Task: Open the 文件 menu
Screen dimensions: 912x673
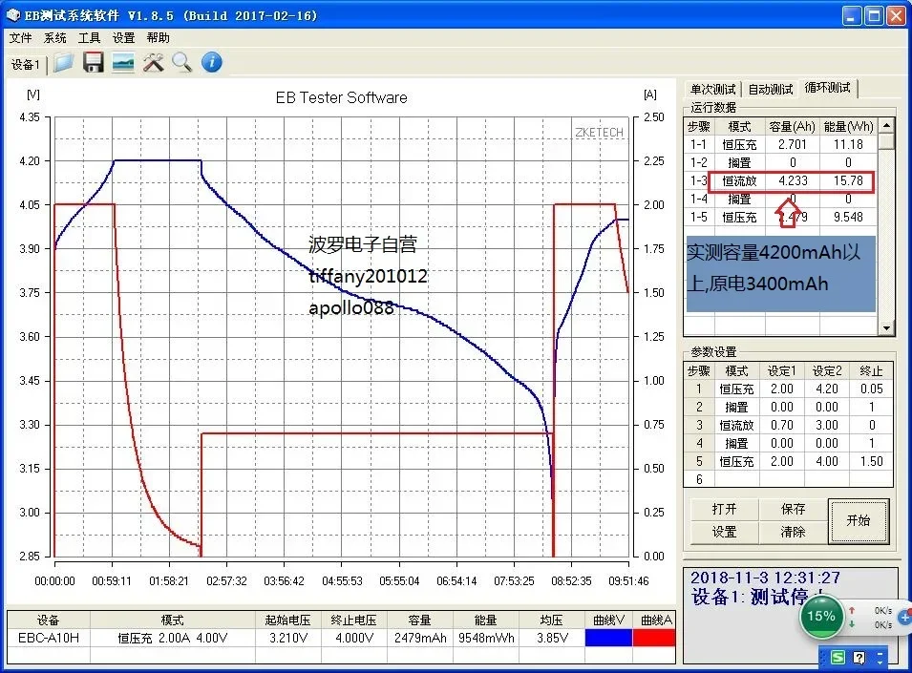Action: tap(20, 38)
